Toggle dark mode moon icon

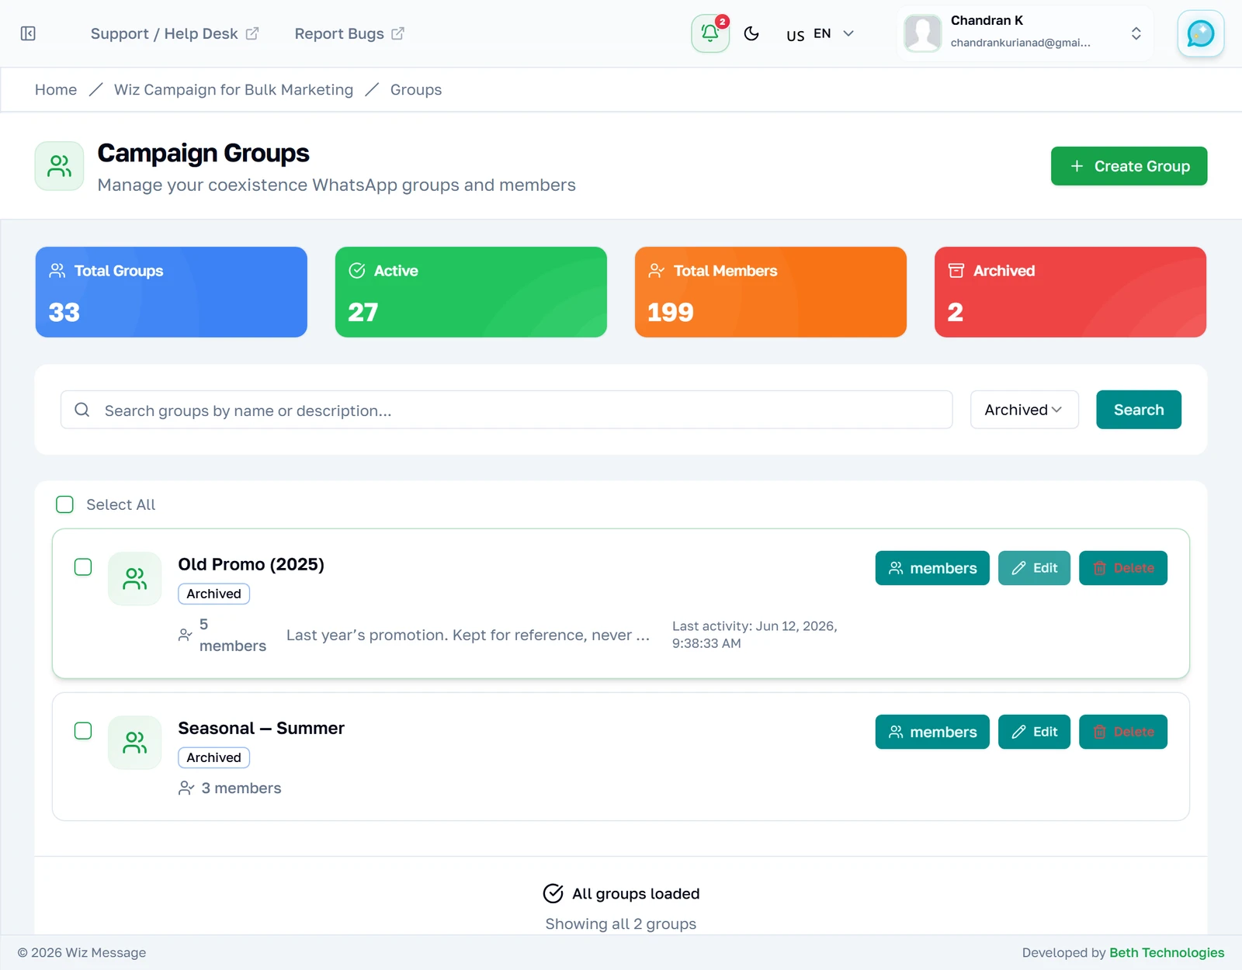pos(751,33)
